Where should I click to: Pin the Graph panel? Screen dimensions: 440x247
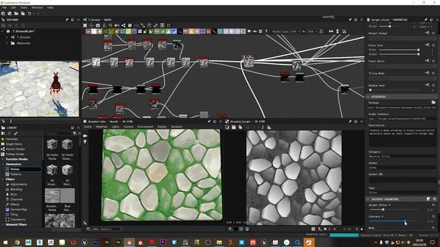[x=350, y=20]
